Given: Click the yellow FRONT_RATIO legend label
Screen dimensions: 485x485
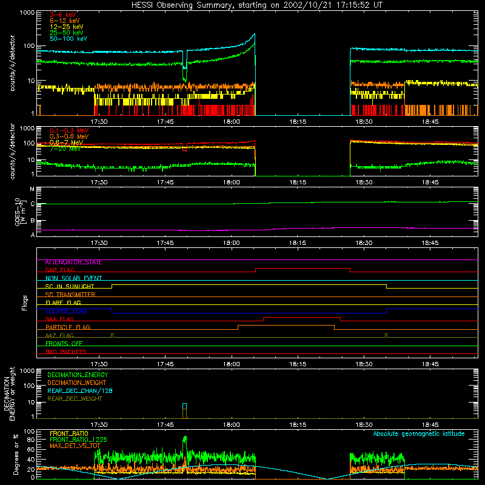Looking at the screenshot, I should [x=69, y=433].
